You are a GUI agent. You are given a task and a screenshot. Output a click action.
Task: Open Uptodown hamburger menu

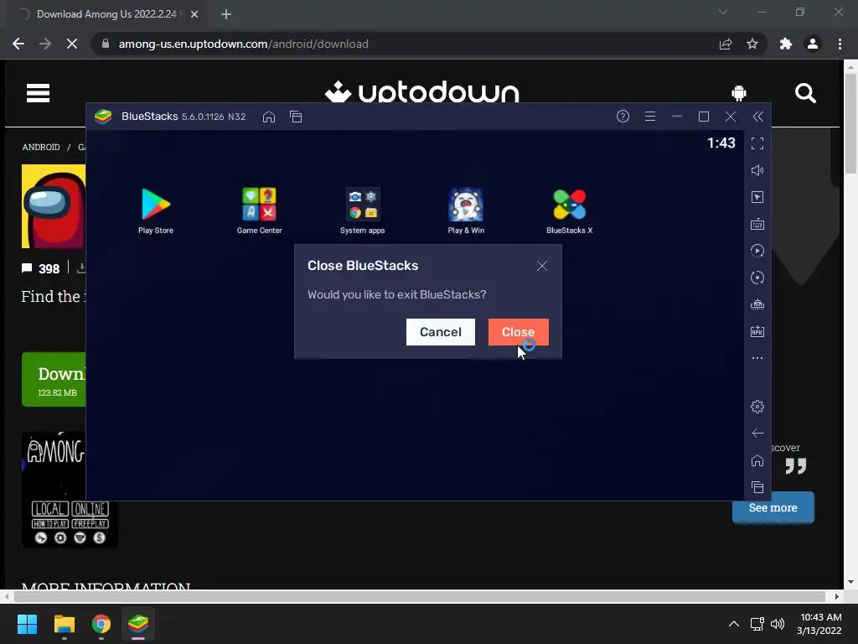click(x=39, y=93)
